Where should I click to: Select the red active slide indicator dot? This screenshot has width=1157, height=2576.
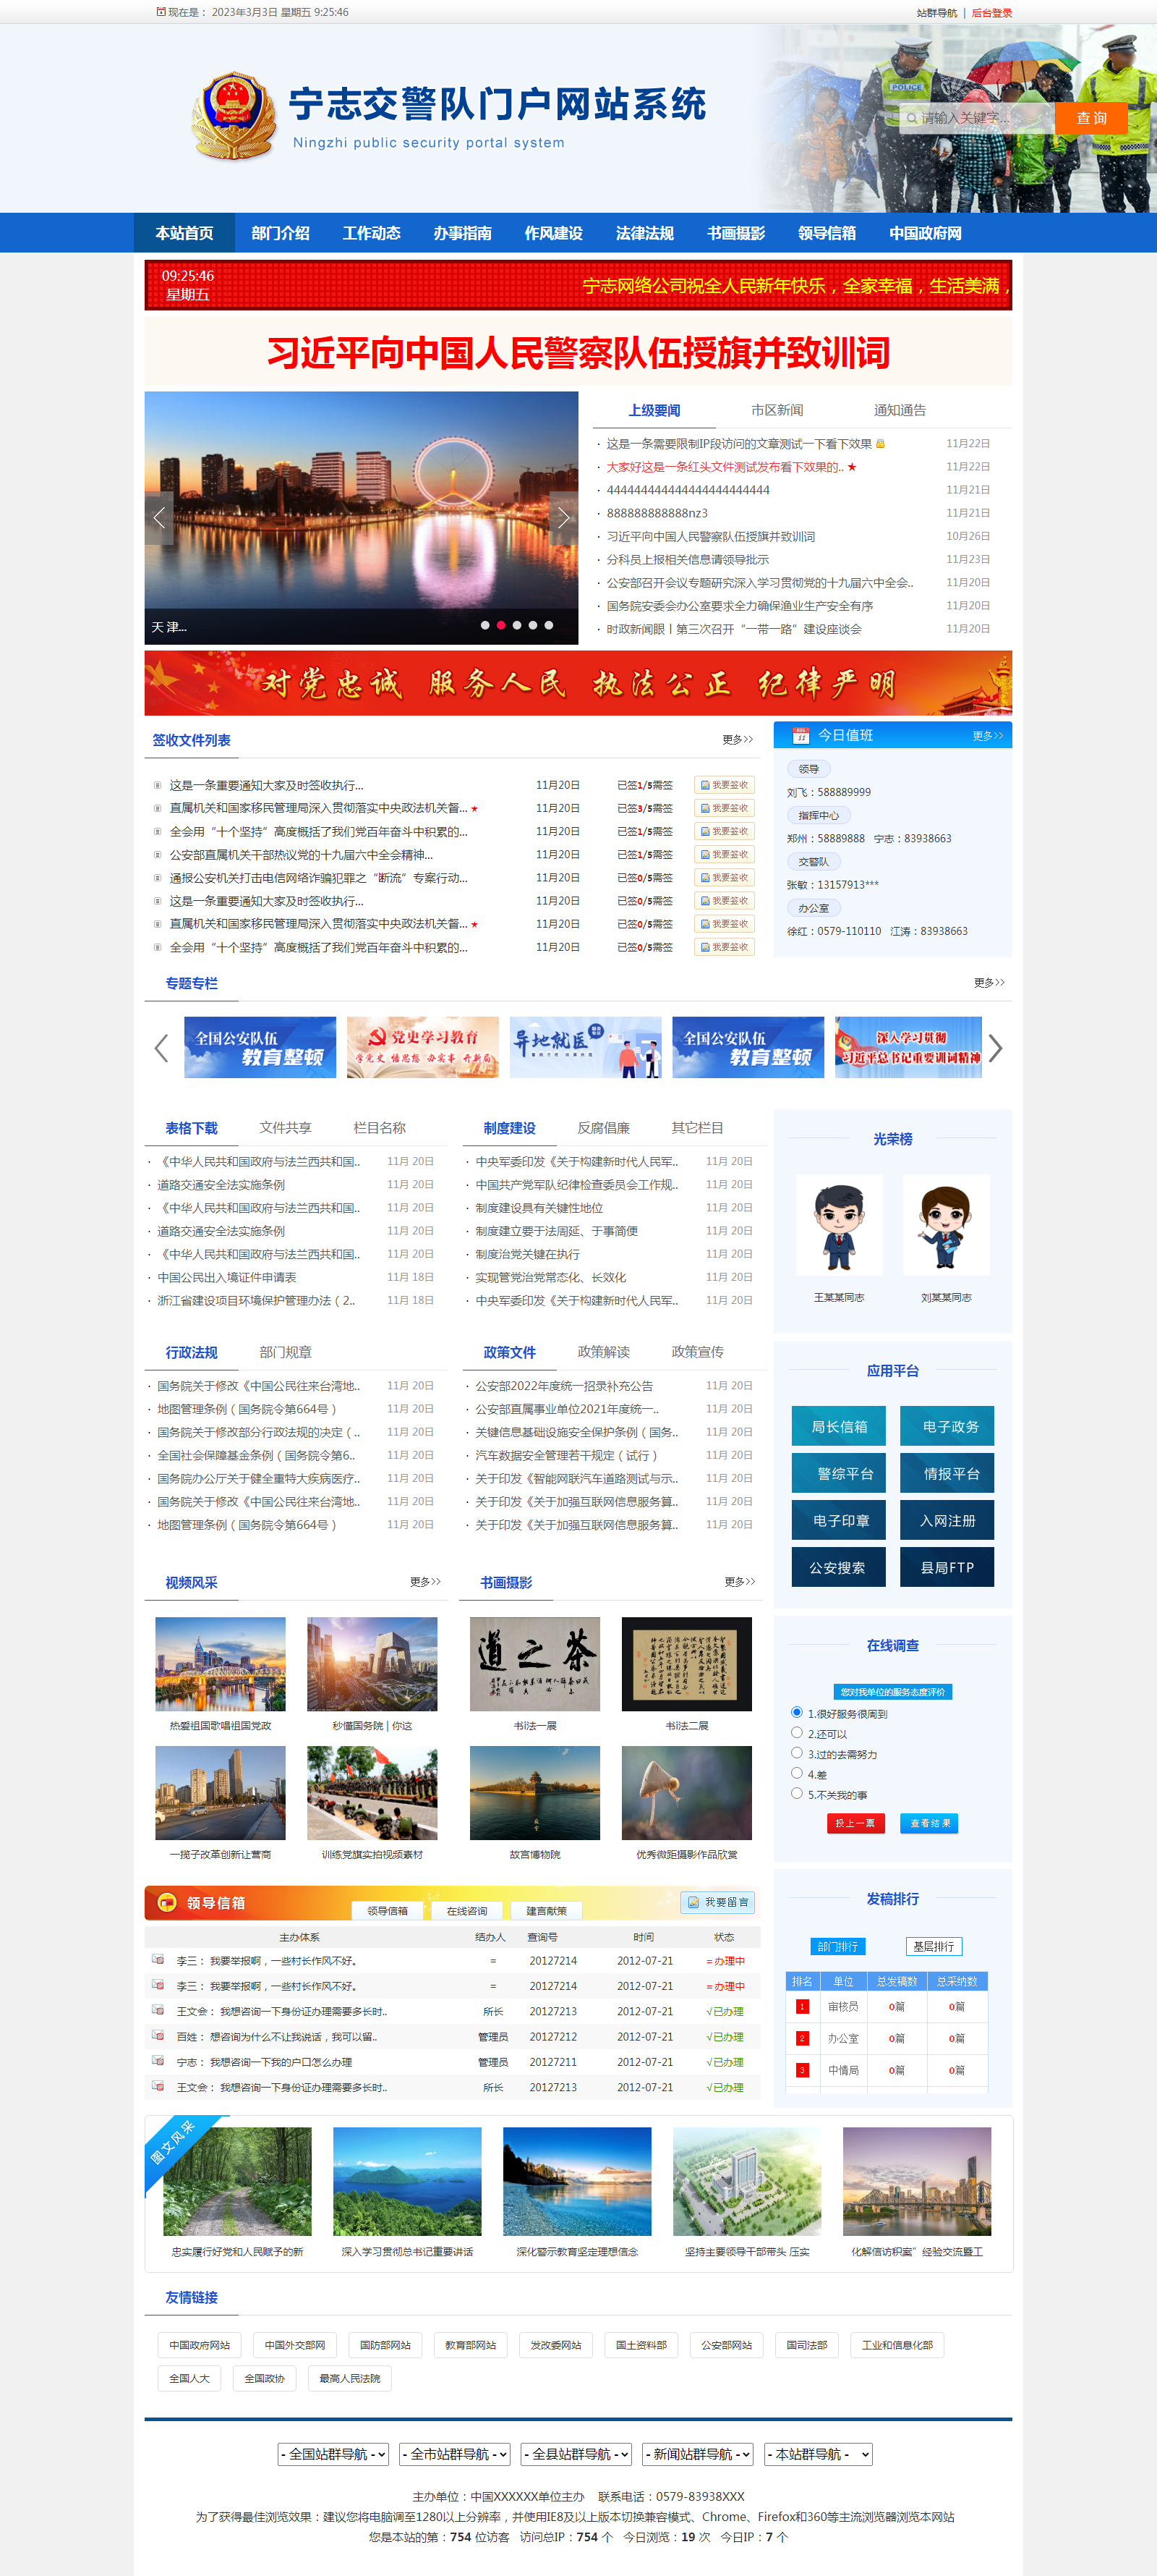pos(500,625)
